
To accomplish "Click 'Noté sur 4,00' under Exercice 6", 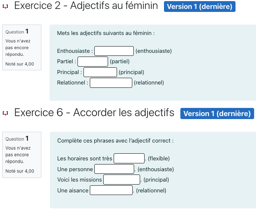I will click(x=20, y=171).
